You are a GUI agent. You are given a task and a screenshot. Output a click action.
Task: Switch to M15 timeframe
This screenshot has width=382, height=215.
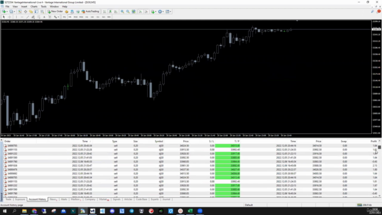click(x=76, y=17)
